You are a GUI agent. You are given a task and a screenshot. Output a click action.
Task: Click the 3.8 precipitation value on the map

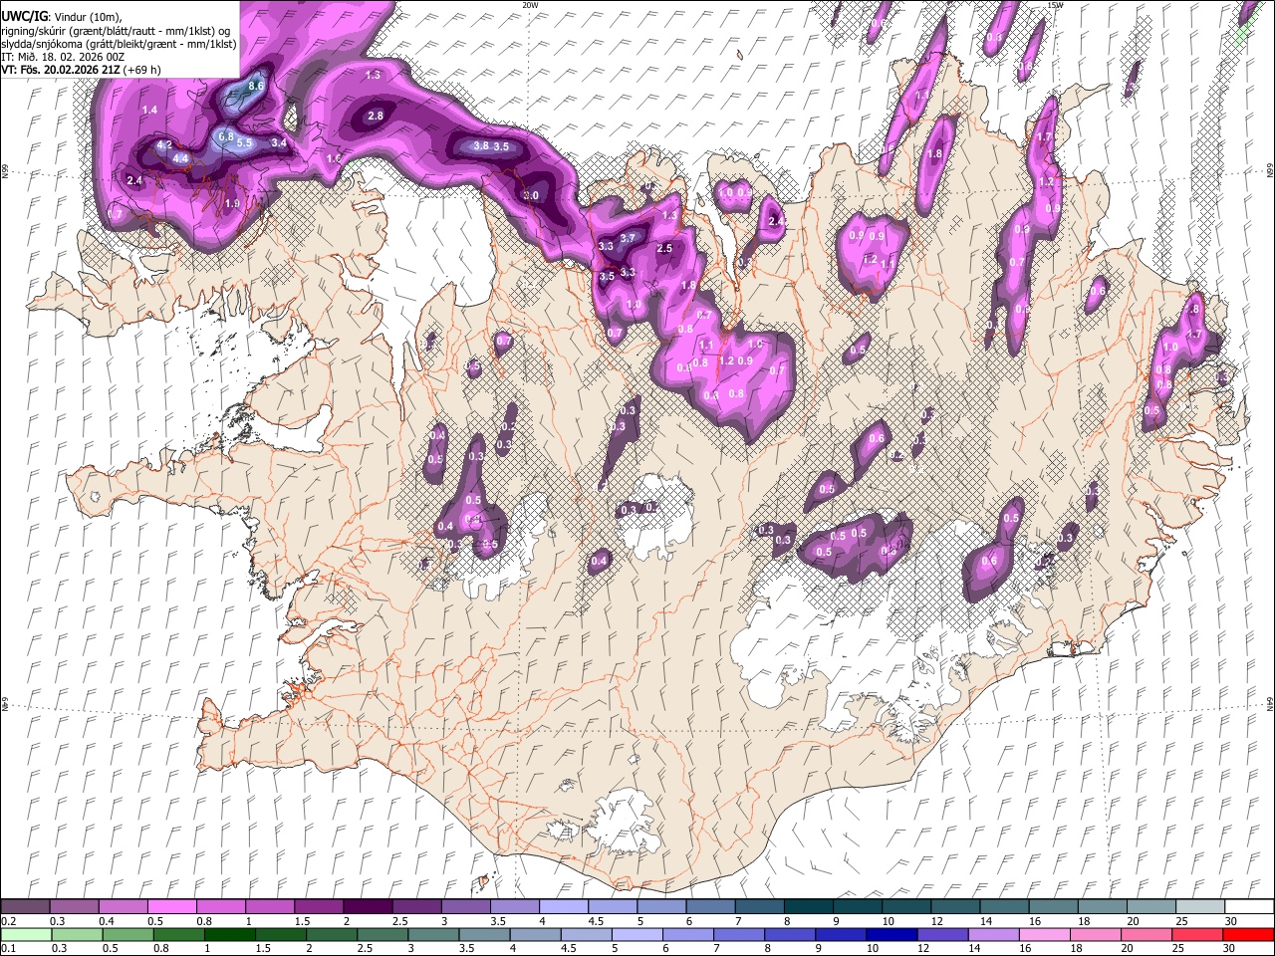point(480,146)
